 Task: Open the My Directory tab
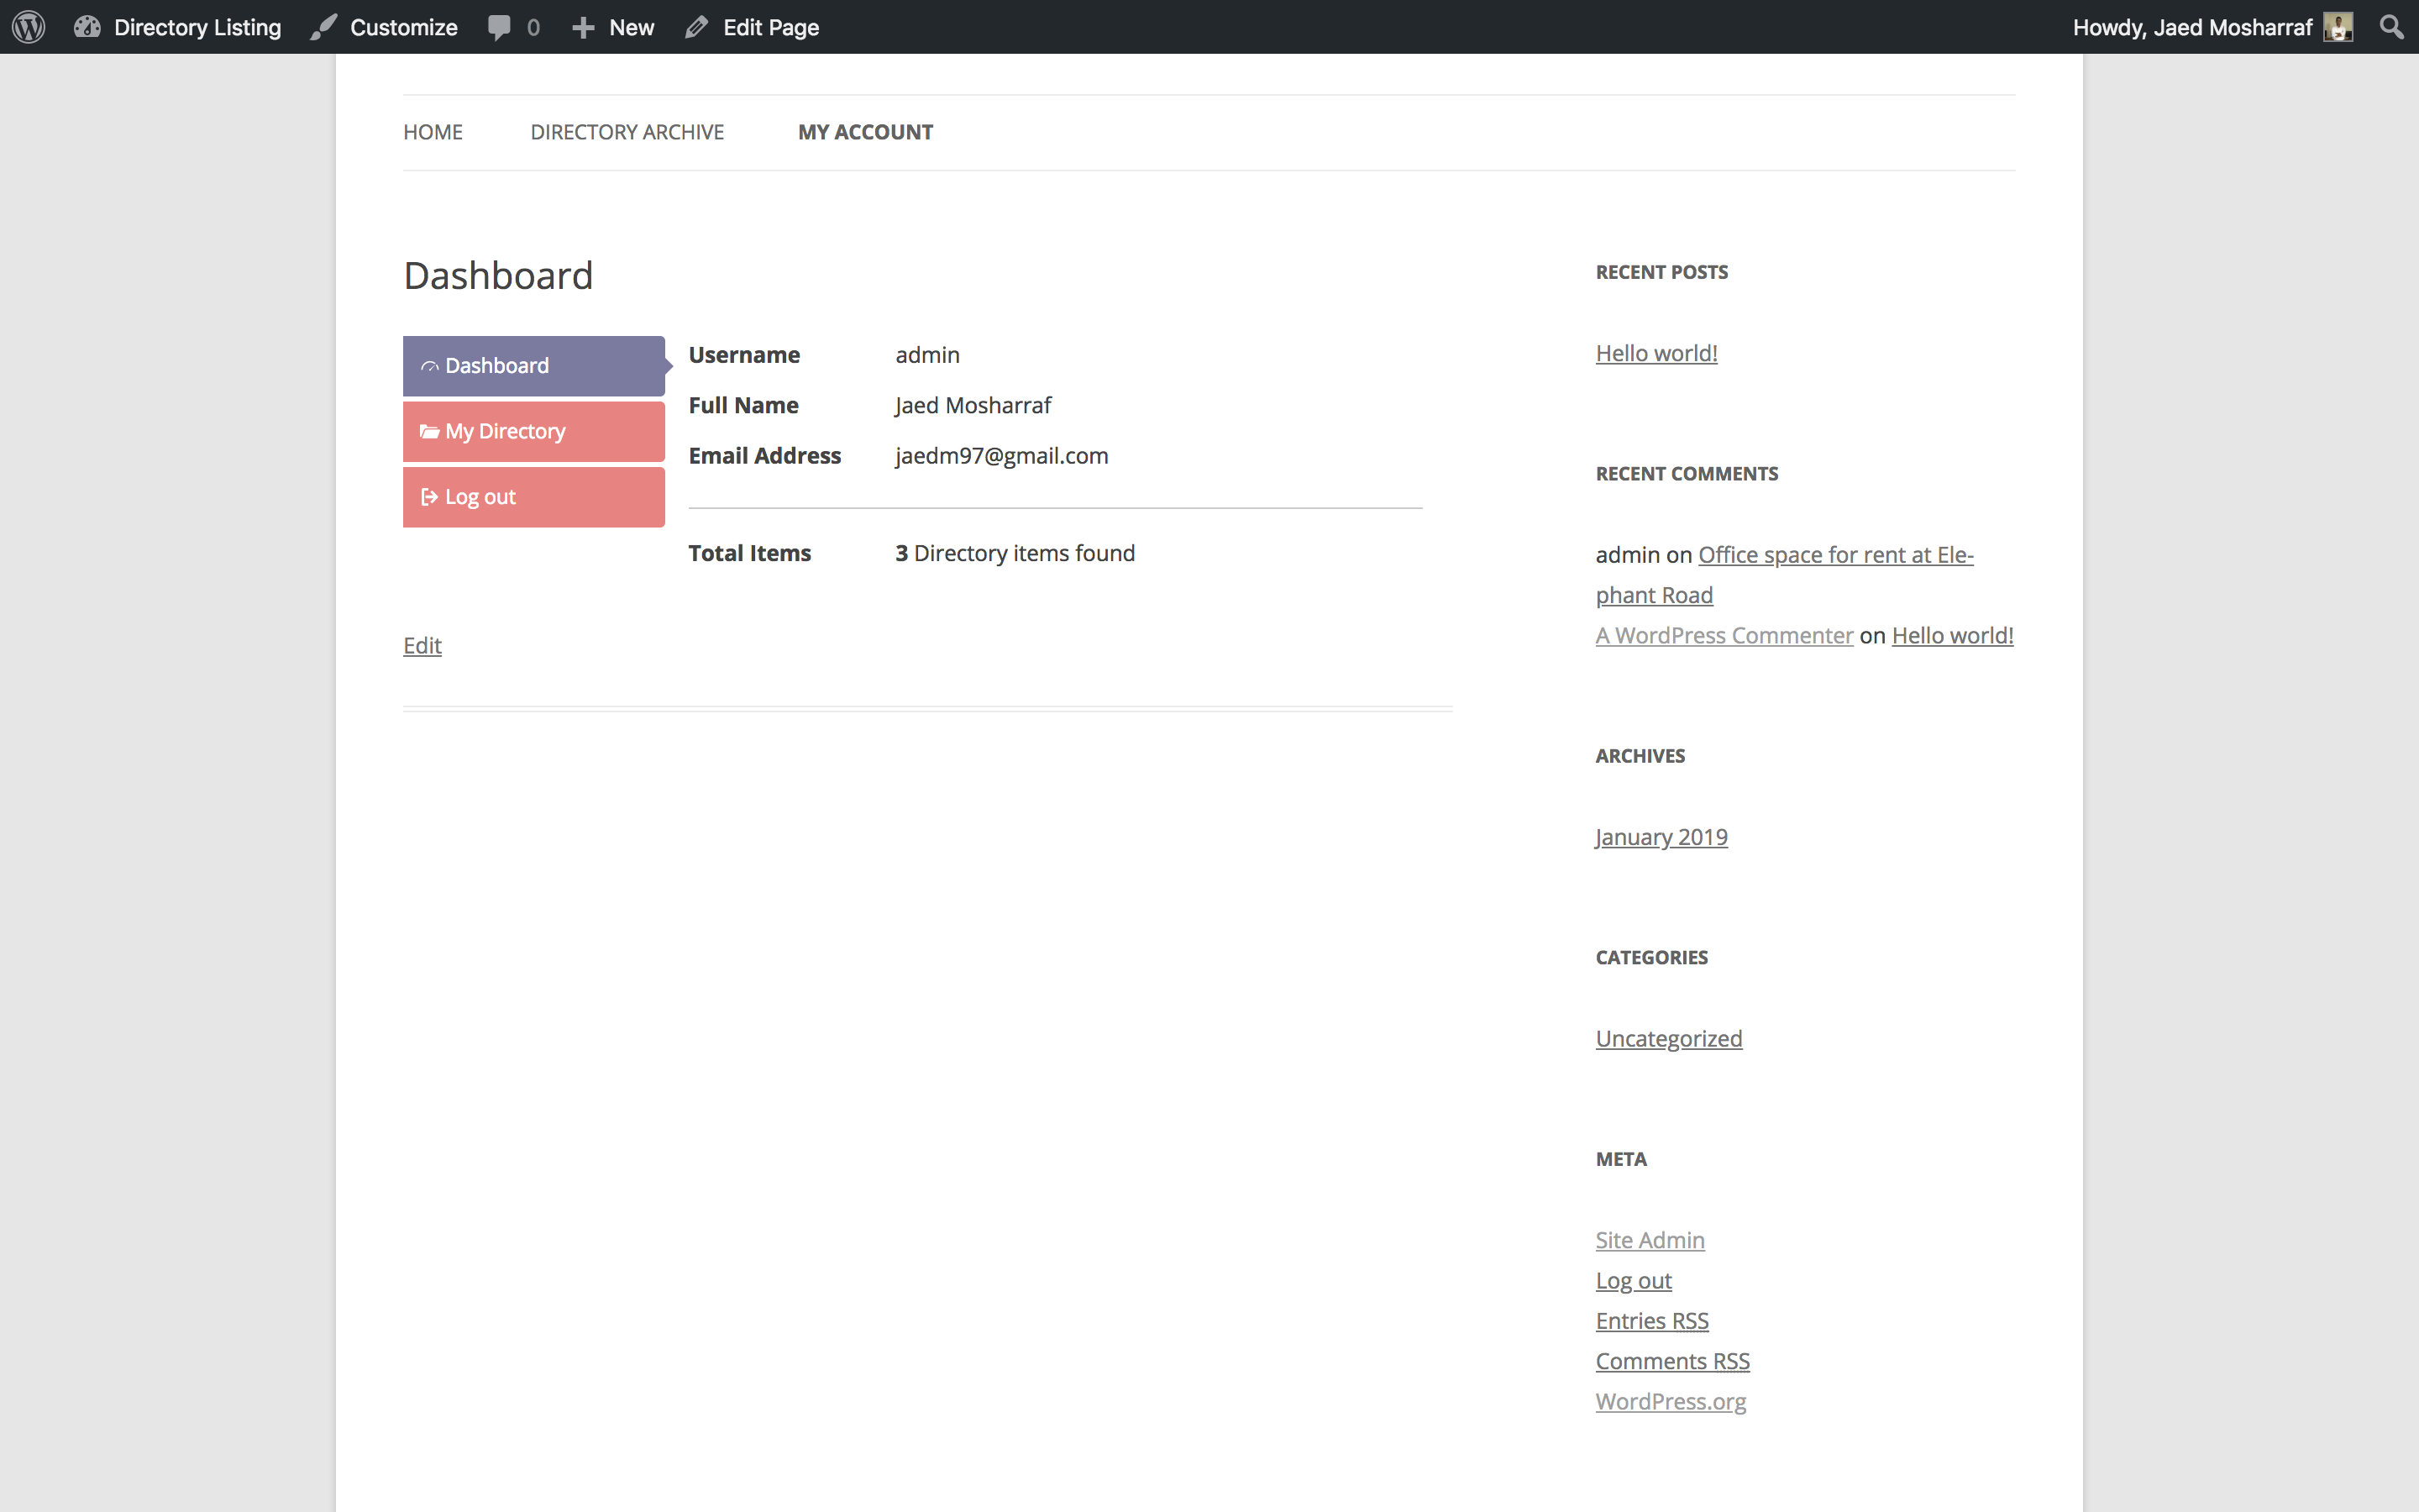(x=534, y=431)
